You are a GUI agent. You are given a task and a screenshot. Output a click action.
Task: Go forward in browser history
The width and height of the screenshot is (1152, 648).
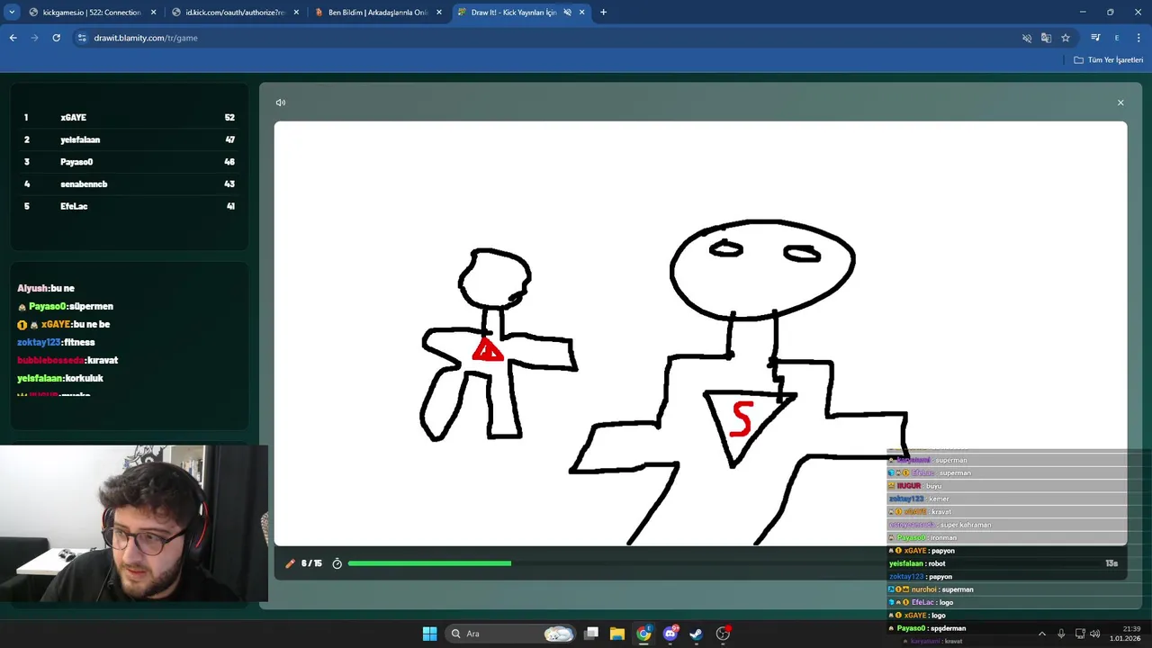click(34, 38)
